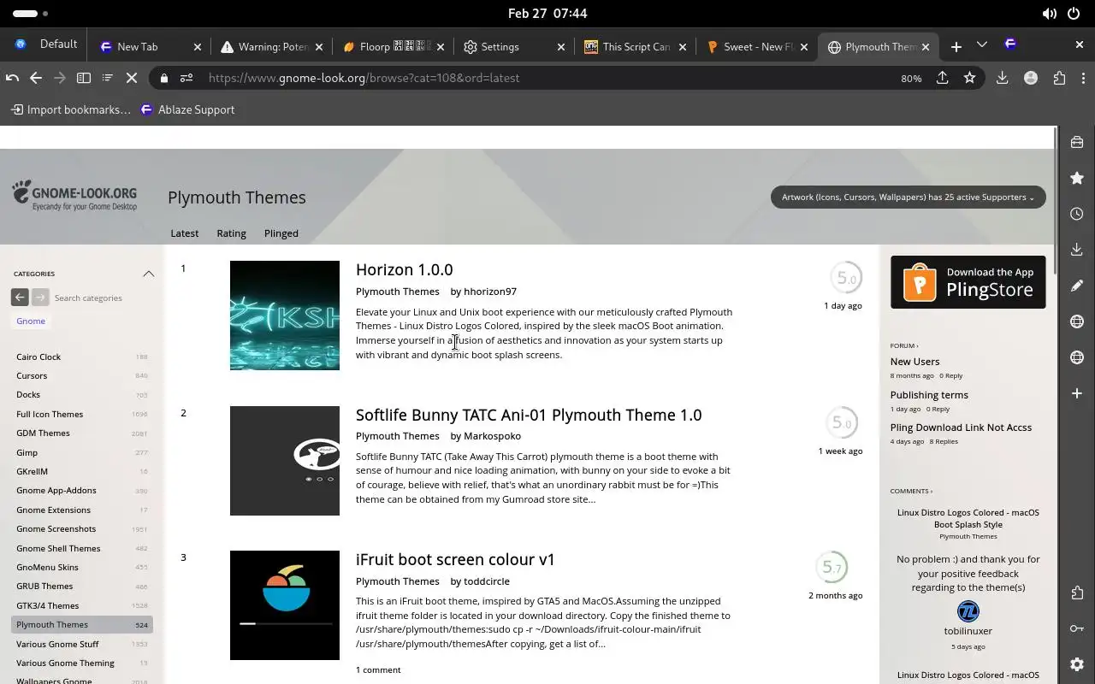Open author hhorizon97 profile

[490, 291]
